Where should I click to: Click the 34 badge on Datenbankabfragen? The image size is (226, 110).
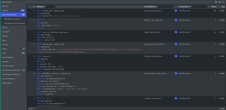click(x=23, y=15)
